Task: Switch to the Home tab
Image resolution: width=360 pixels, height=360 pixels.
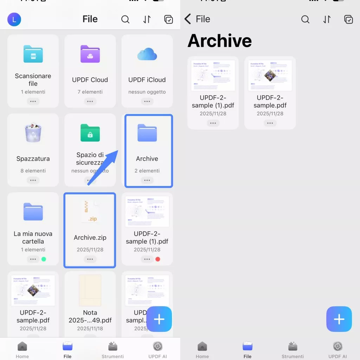Action: click(x=22, y=348)
